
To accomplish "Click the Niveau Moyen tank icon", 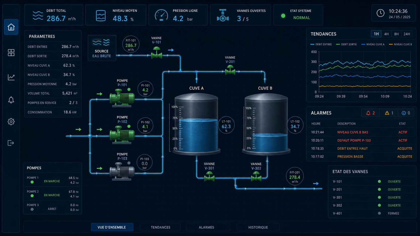I will pyautogui.click(x=101, y=16).
